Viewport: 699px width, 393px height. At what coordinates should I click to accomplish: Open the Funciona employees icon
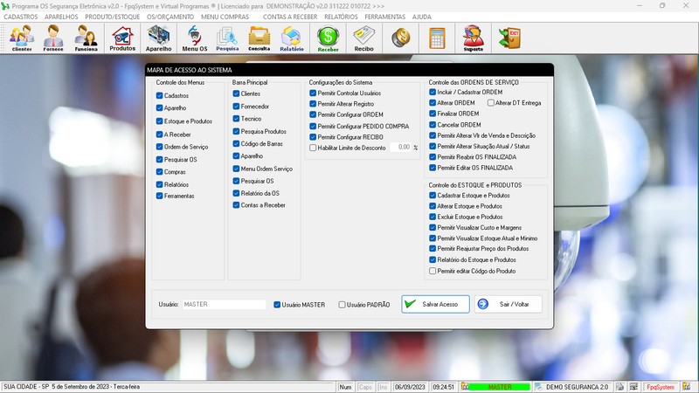[x=86, y=38]
